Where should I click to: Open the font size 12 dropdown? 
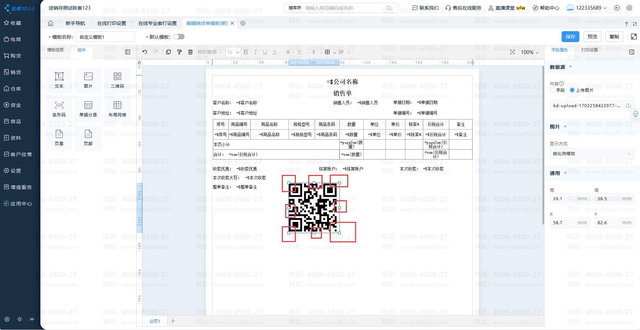[x=233, y=52]
